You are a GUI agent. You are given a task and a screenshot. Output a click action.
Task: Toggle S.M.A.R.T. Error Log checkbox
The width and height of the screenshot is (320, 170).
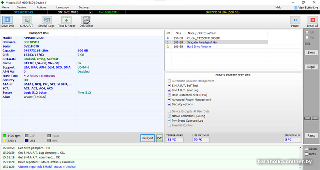pyautogui.click(x=169, y=90)
